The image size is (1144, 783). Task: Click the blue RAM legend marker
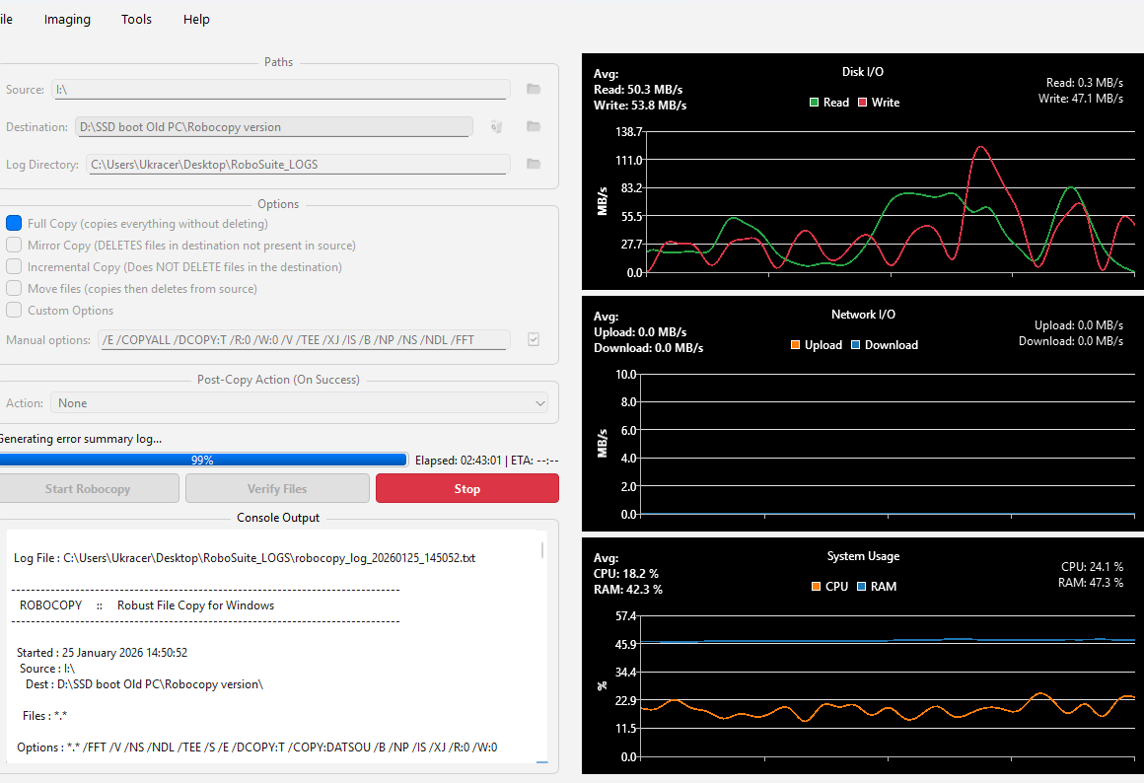point(861,587)
